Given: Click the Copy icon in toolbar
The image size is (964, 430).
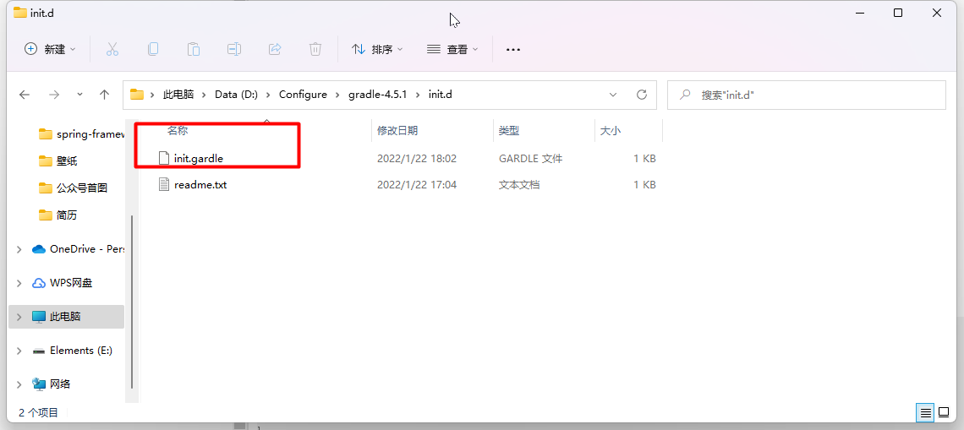Looking at the screenshot, I should coord(153,49).
